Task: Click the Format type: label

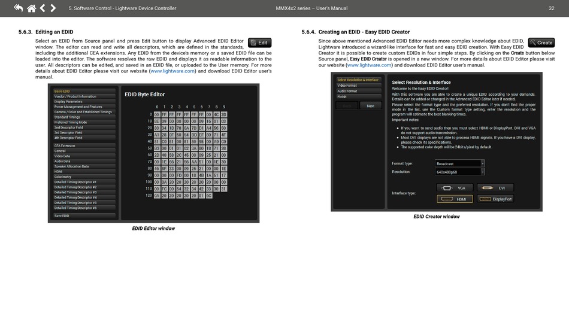Action: click(x=402, y=163)
